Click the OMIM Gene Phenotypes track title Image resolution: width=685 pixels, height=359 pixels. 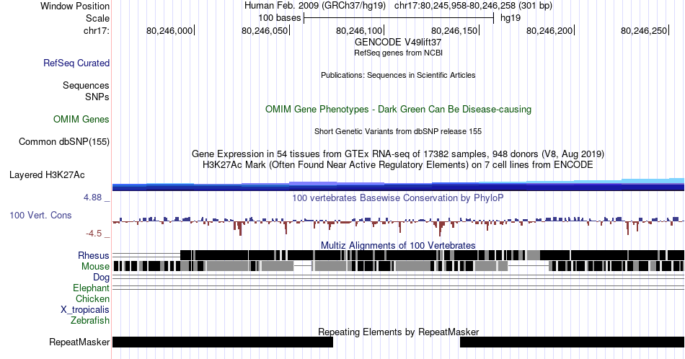pyautogui.click(x=398, y=109)
